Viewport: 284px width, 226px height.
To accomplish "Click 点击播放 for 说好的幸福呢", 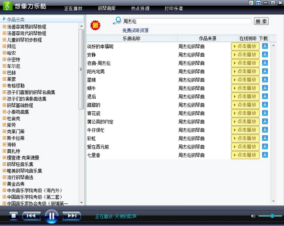I will point(245,46).
